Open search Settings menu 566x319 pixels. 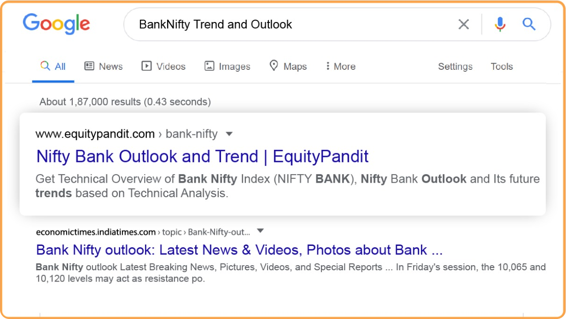coord(455,67)
